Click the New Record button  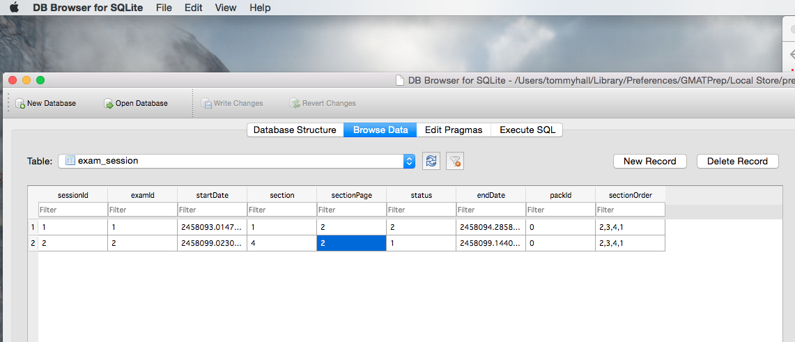649,161
